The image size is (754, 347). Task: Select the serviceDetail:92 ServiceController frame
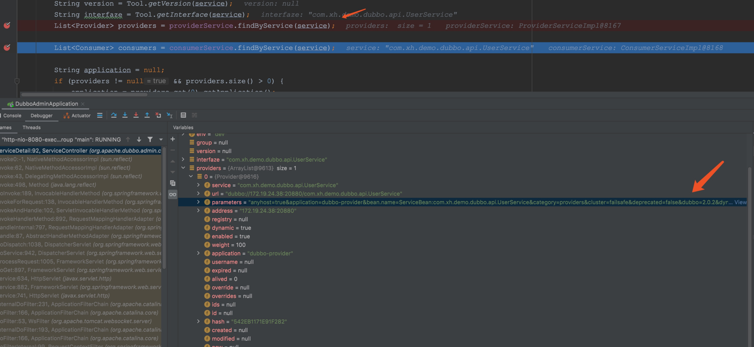click(x=81, y=151)
